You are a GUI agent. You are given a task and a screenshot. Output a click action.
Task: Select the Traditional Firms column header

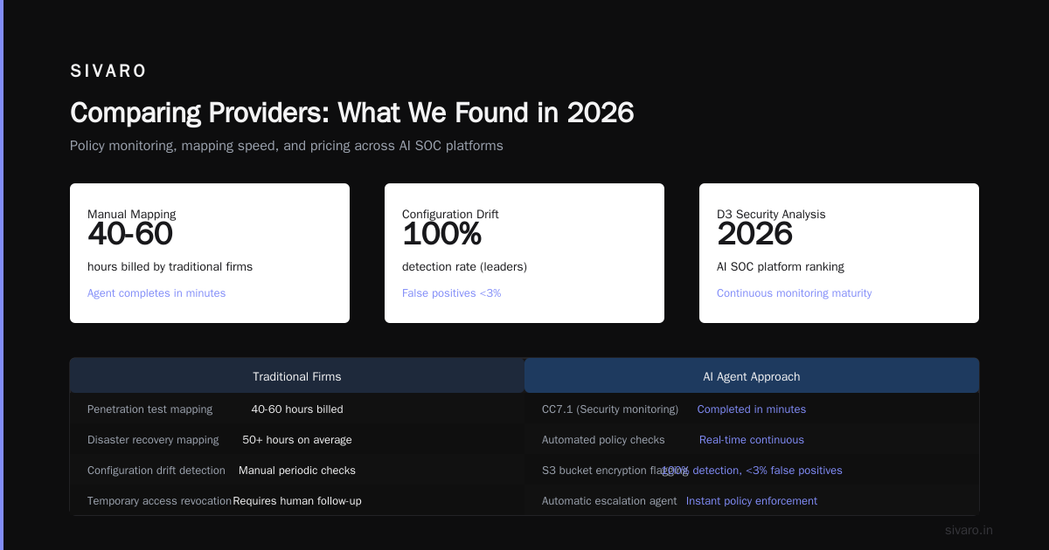point(297,376)
